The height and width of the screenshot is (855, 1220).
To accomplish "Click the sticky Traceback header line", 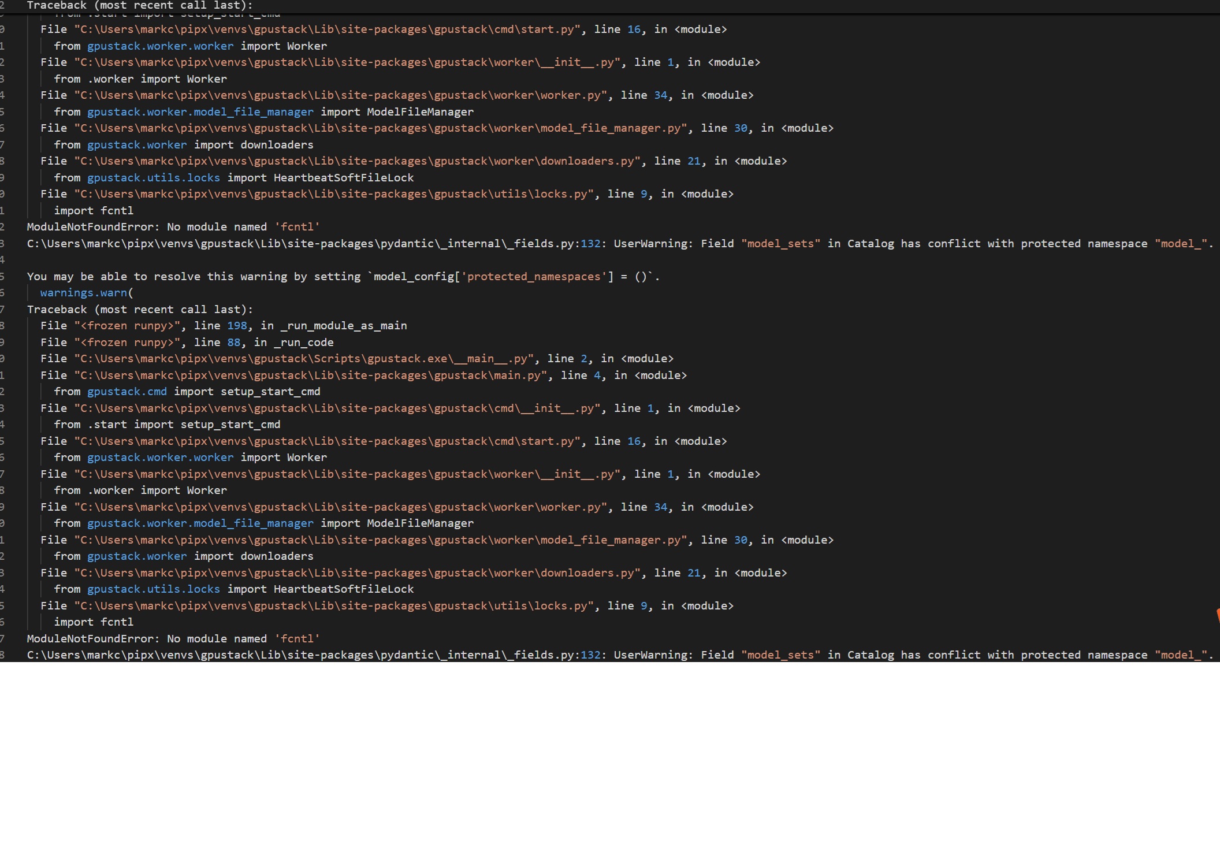I will 139,6.
